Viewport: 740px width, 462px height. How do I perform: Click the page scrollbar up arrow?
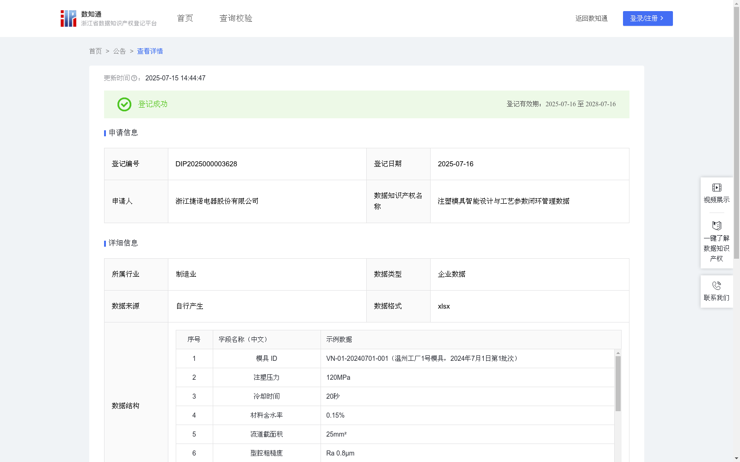pyautogui.click(x=736, y=3)
